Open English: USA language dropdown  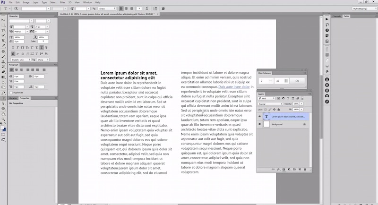point(21,60)
